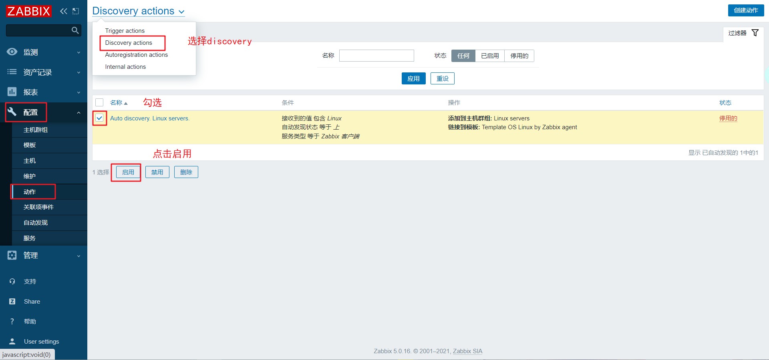
Task: Click the 显示 已自动发现的 1中的1 text
Action: click(x=723, y=153)
